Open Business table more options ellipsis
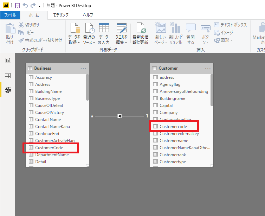The height and width of the screenshot is (216, 265). (x=83, y=68)
